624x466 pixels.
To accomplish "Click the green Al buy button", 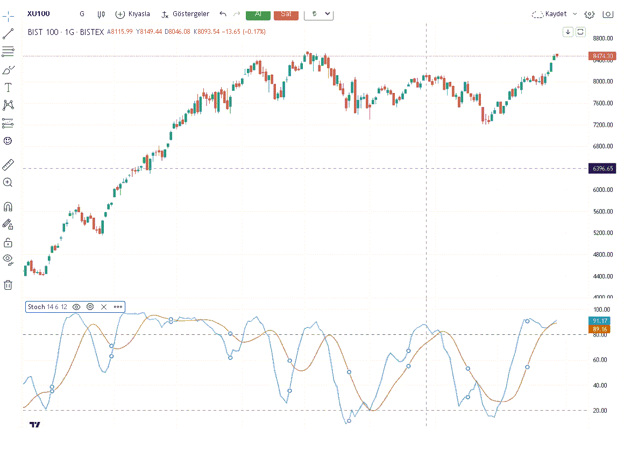I will click(x=258, y=15).
